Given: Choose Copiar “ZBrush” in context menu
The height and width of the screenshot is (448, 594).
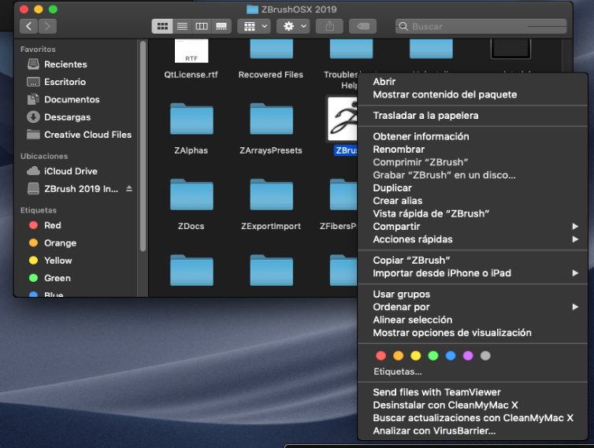Looking at the screenshot, I should tap(473, 260).
